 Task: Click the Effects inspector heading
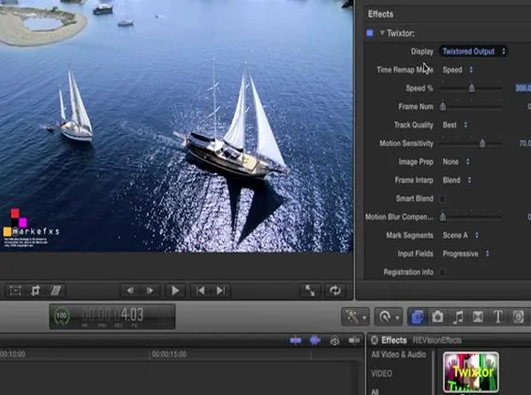tap(380, 14)
